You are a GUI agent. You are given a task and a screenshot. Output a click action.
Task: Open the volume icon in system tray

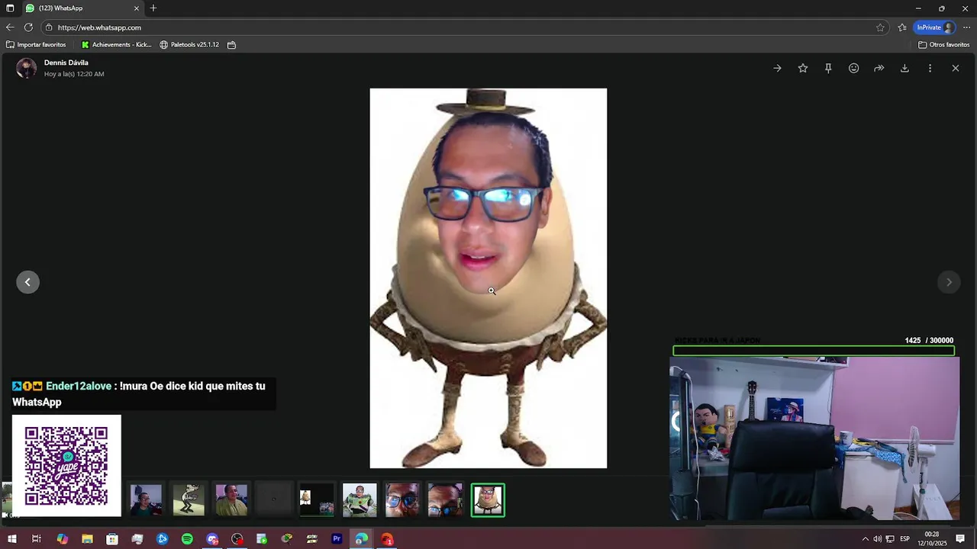[x=877, y=539]
